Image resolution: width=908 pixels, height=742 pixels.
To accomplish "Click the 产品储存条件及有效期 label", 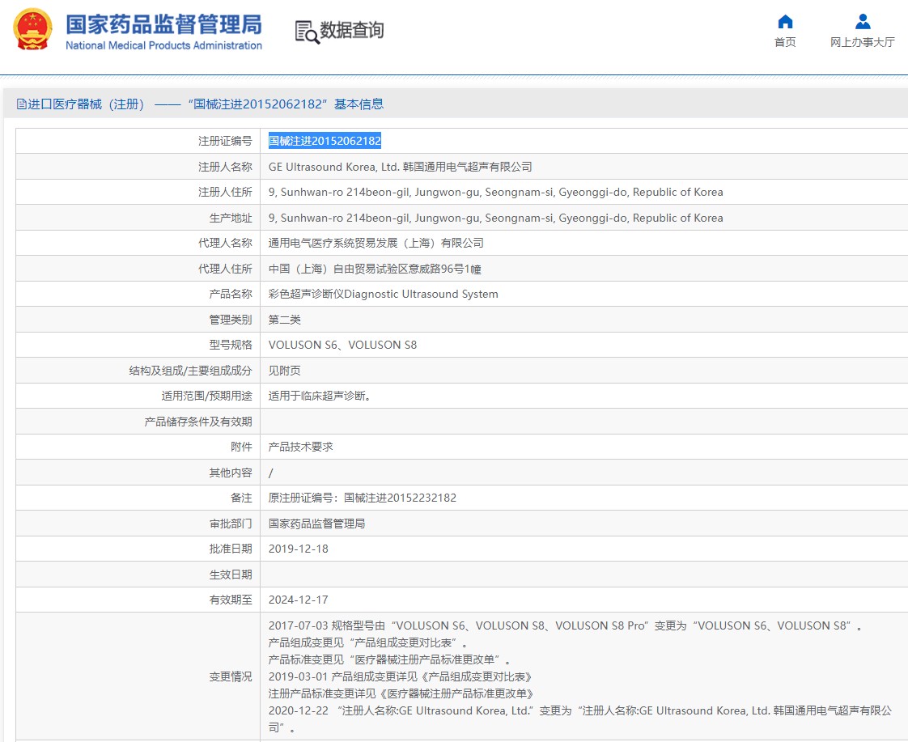I will [x=198, y=422].
